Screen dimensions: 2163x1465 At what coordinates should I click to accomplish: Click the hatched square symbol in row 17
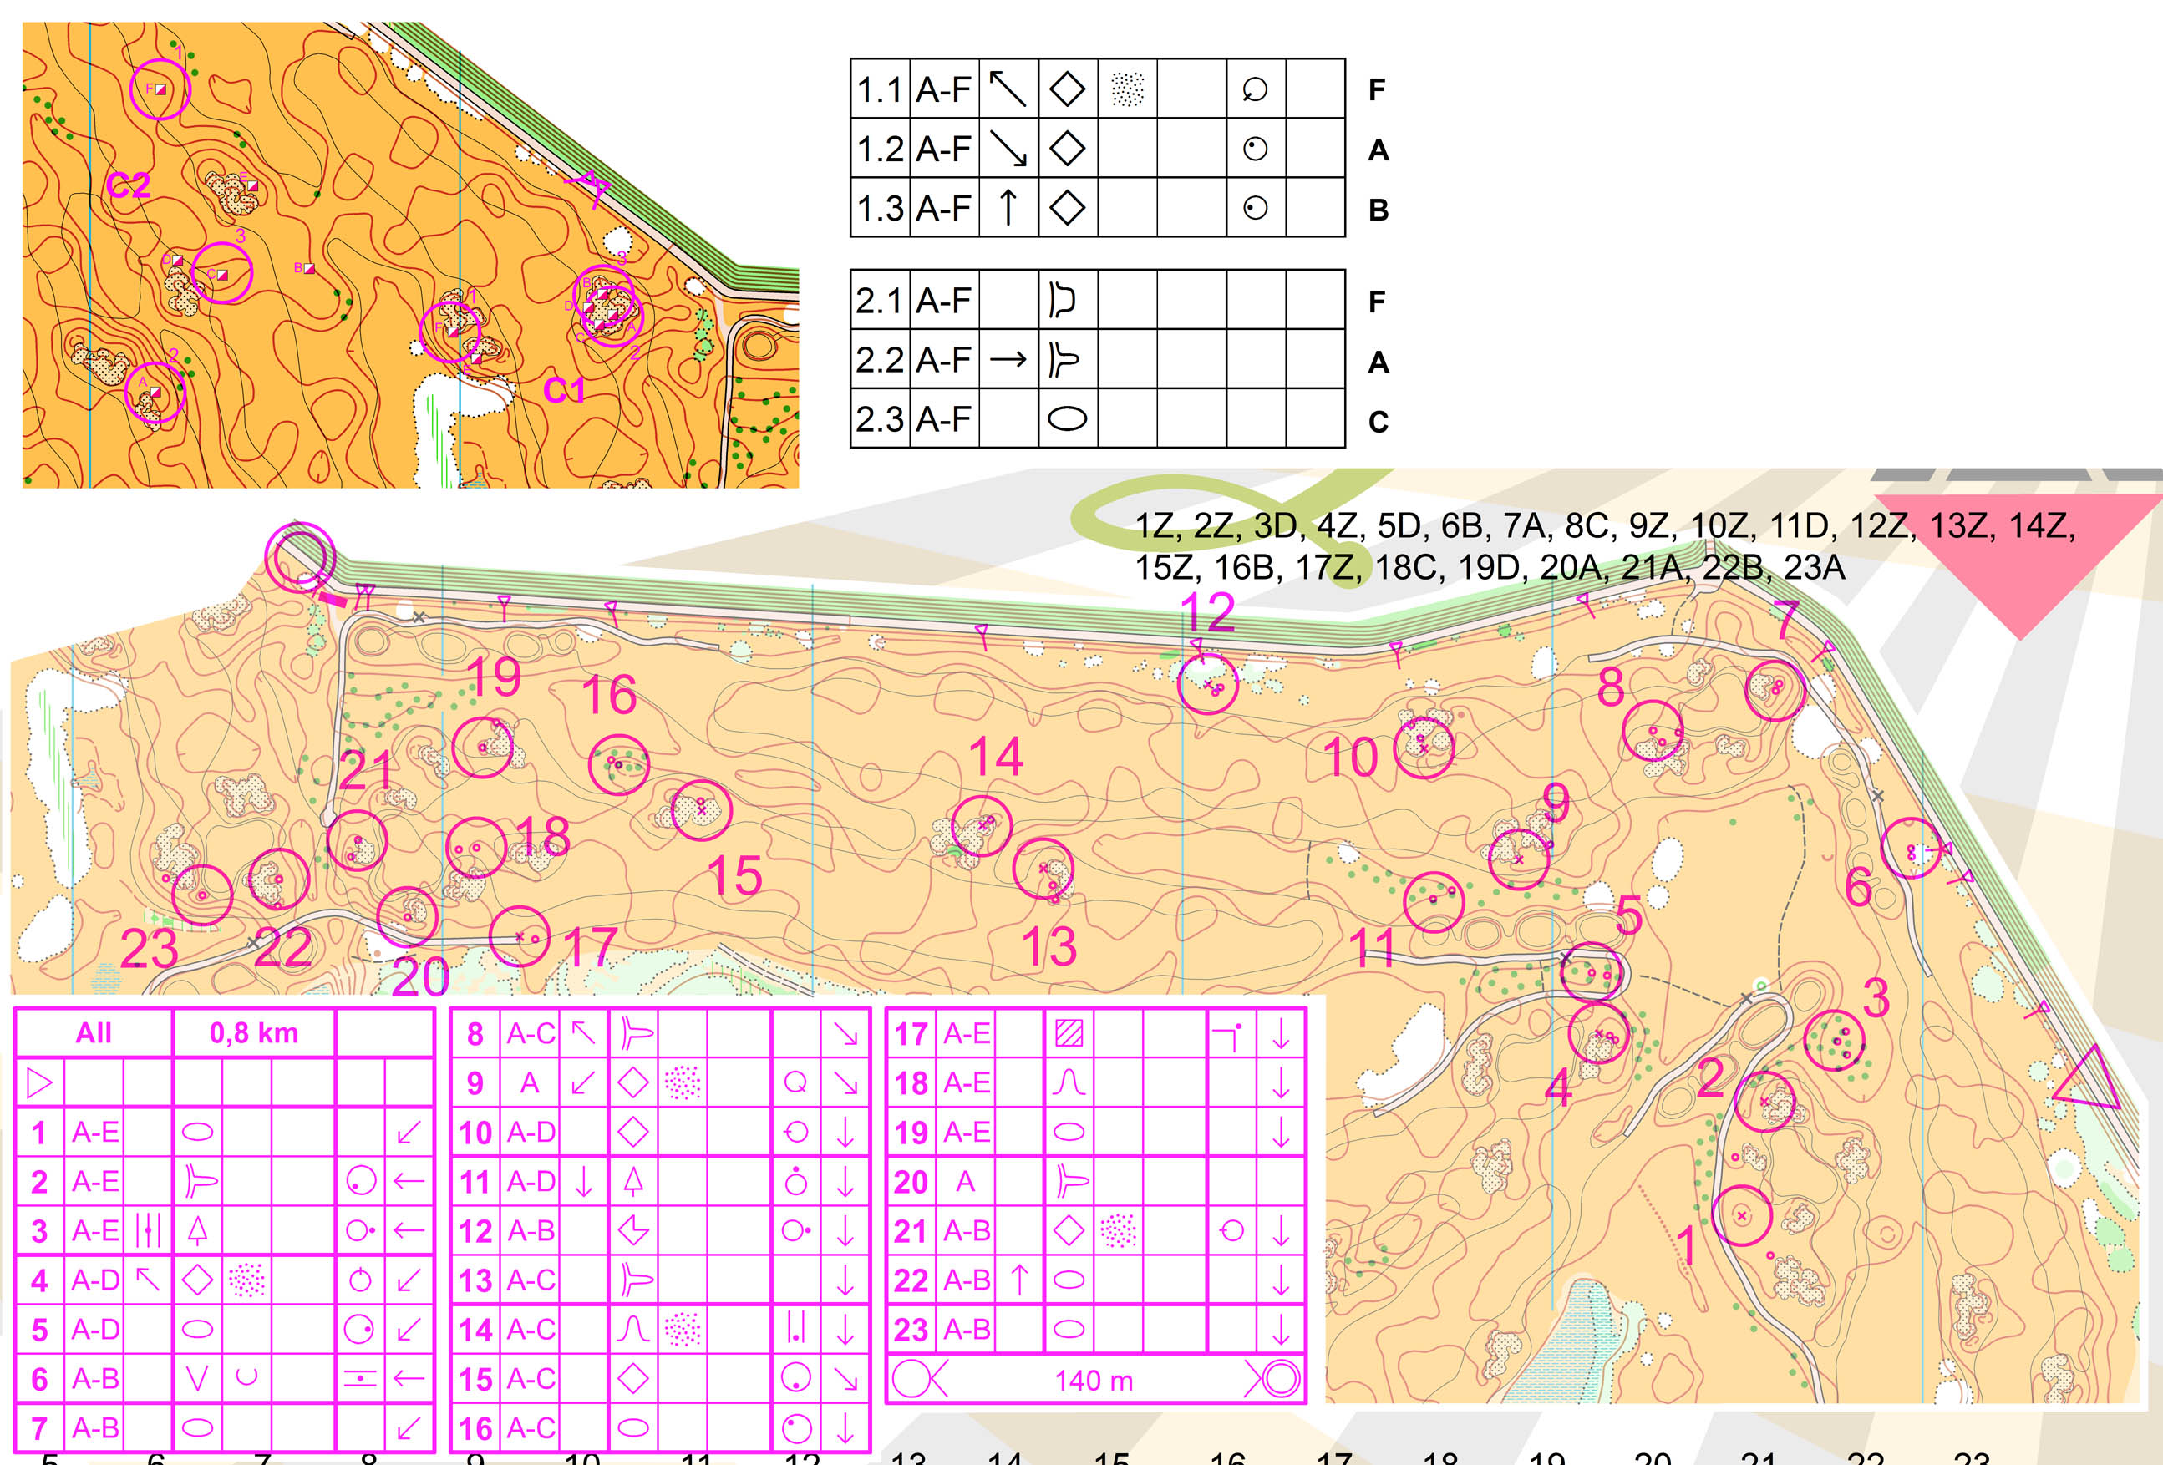click(1069, 1034)
